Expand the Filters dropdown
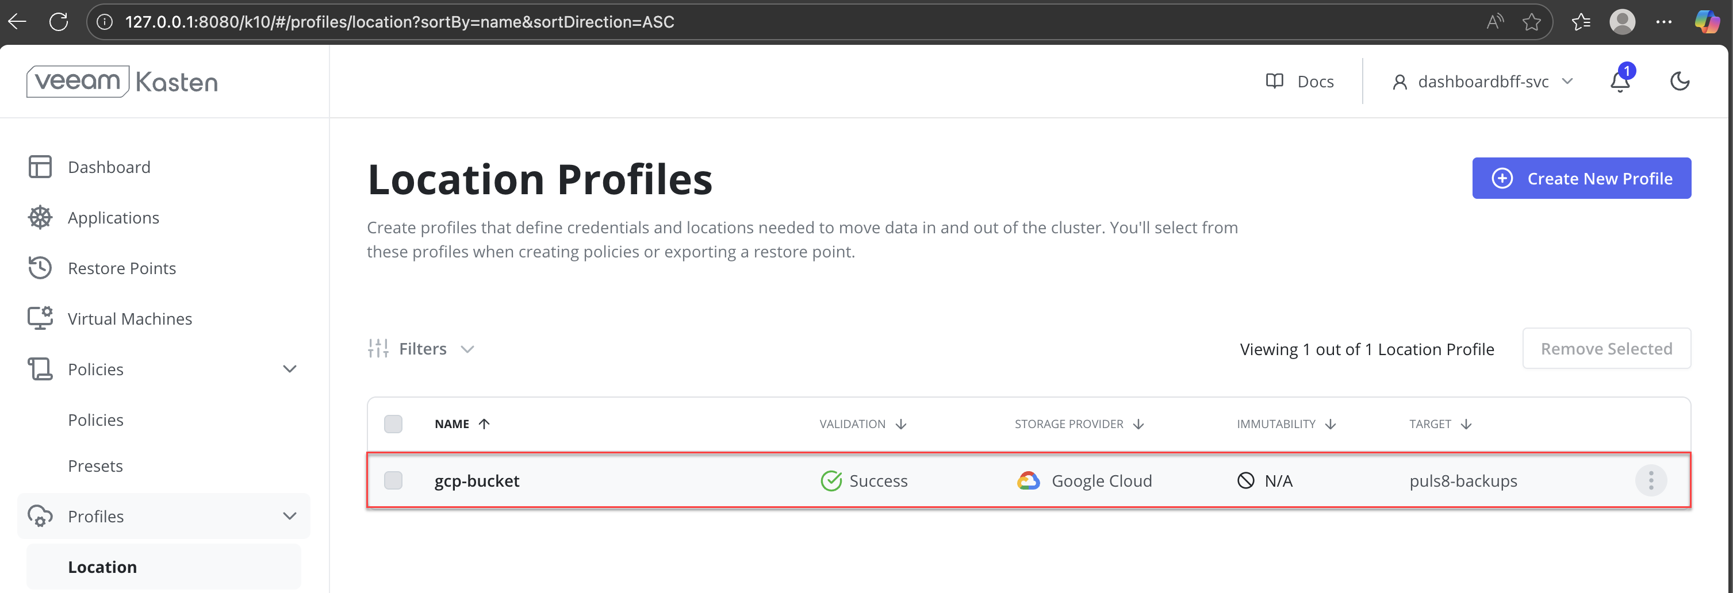This screenshot has height=593, width=1733. click(x=421, y=348)
